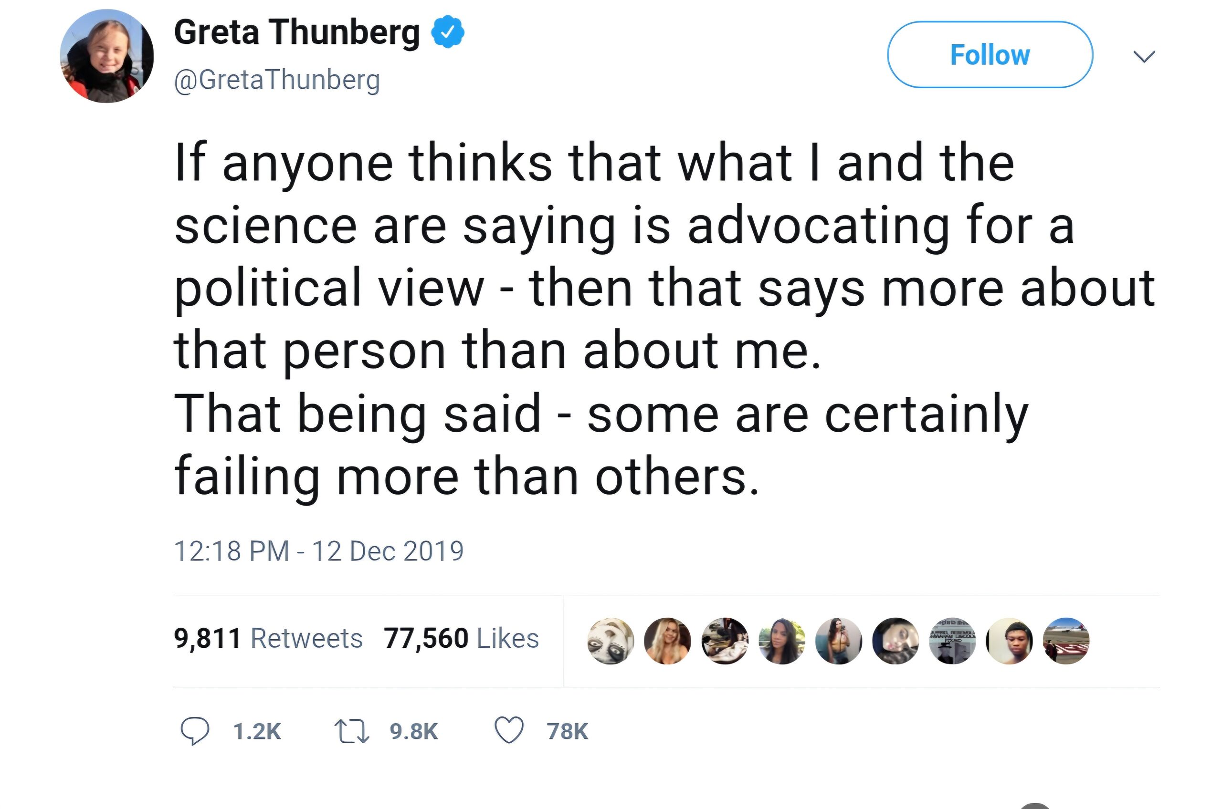Click the 1.2K replies count

tap(257, 732)
